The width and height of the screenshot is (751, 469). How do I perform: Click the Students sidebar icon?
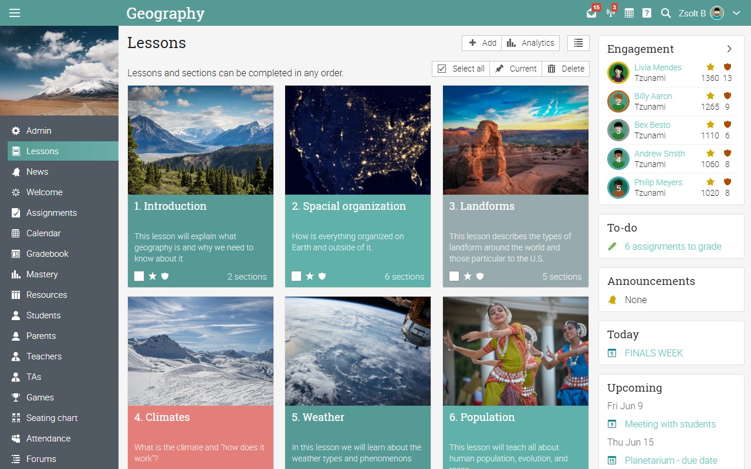pyautogui.click(x=16, y=315)
